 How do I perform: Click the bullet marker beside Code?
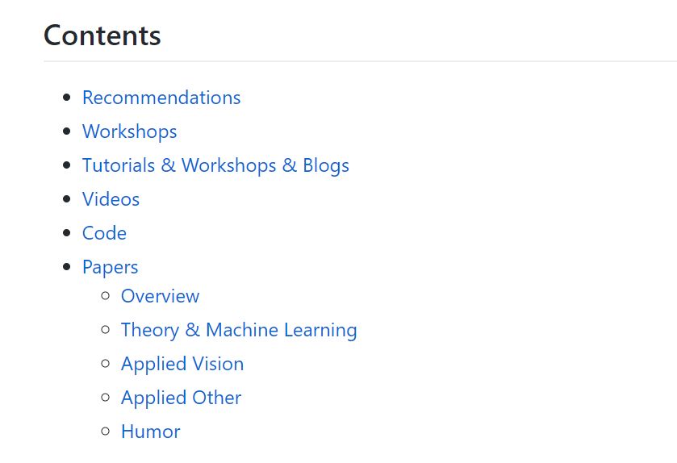pos(67,233)
